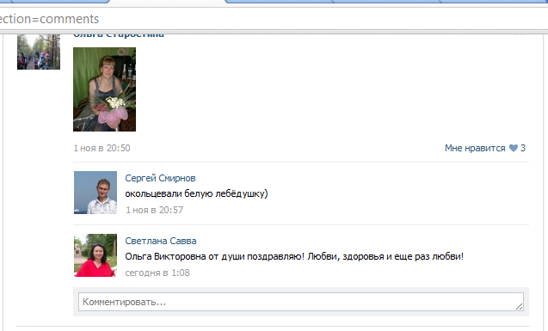Click the likes count '3'

(x=523, y=148)
